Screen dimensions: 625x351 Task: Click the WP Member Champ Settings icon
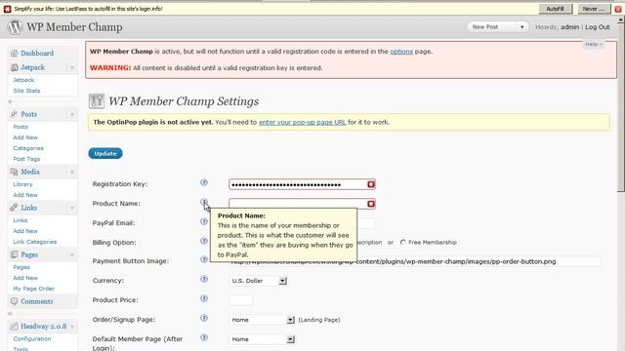pos(97,101)
